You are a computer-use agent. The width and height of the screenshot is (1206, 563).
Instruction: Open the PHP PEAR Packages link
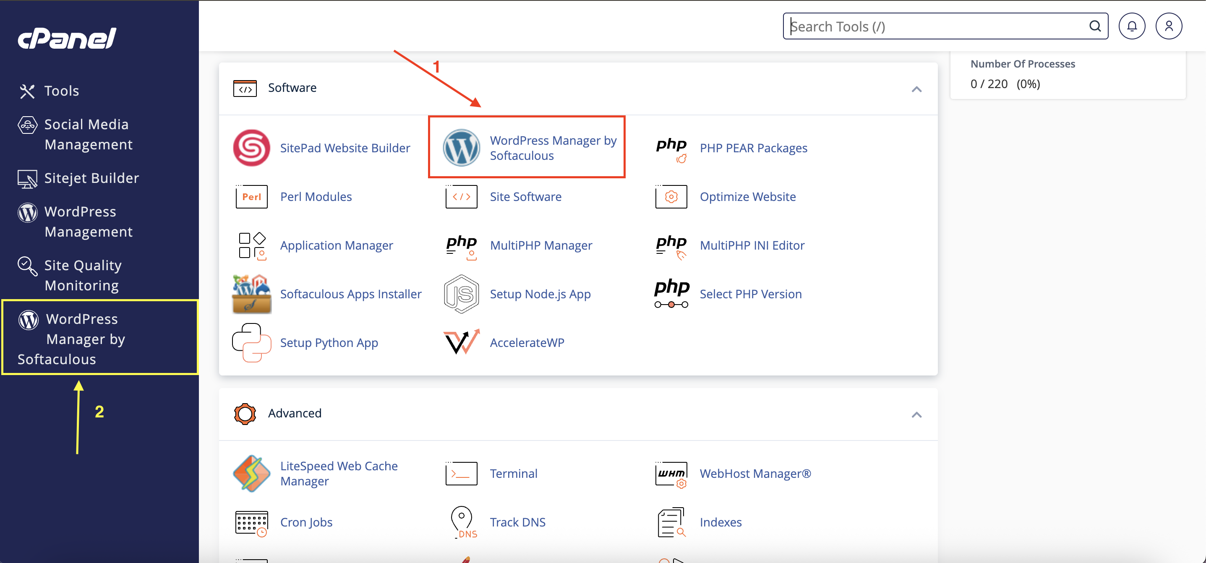pos(753,148)
